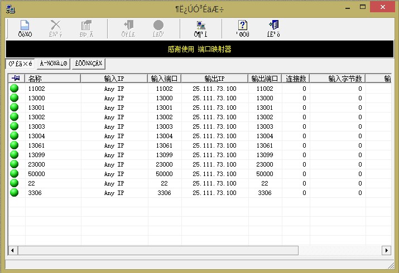The image size is (399, 273).
Task: Sort by the 连接数 column header
Action: coord(296,79)
